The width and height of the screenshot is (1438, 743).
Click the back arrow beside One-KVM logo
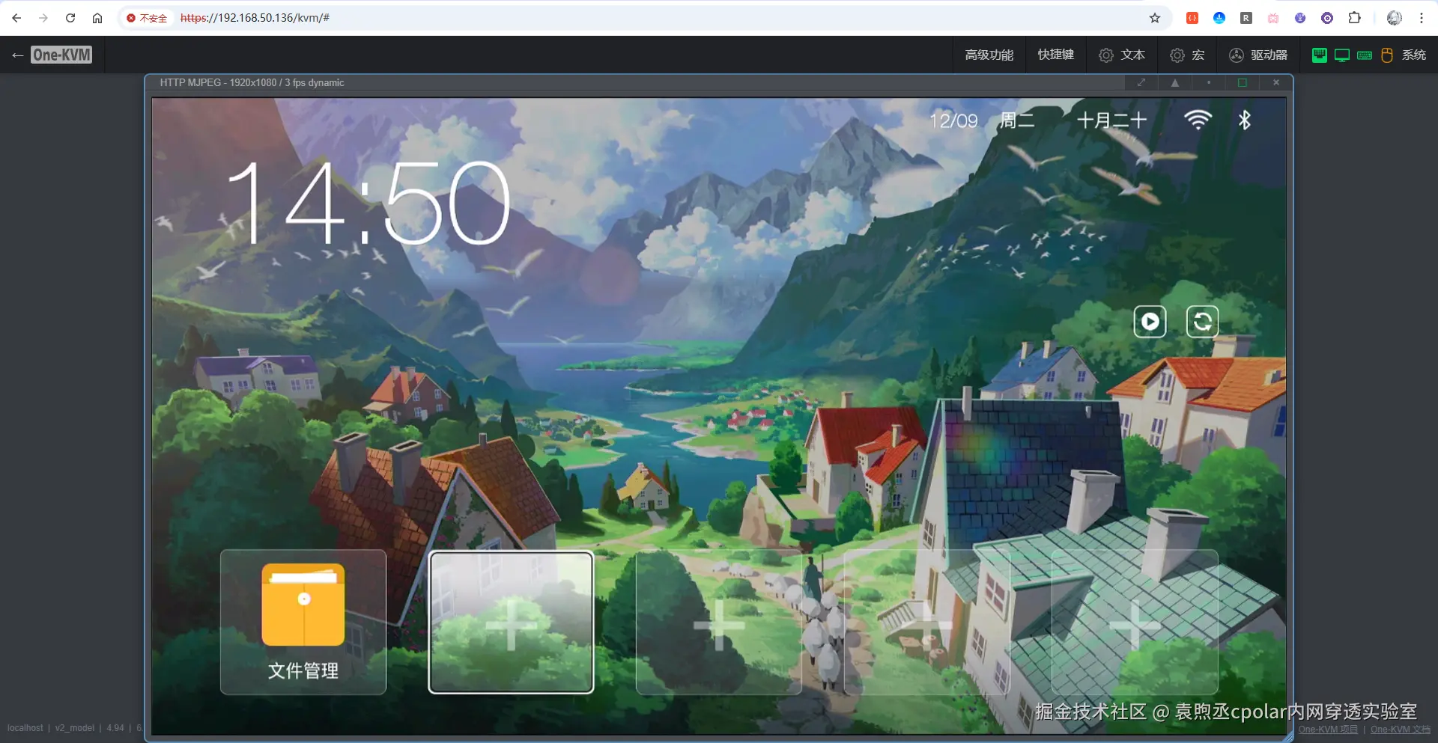point(17,55)
